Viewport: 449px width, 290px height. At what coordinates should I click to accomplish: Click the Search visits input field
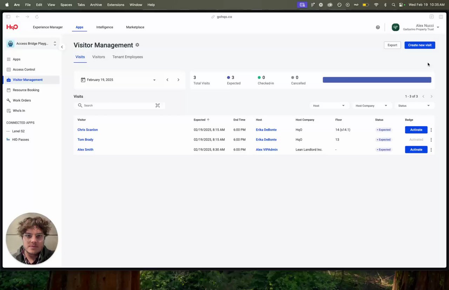click(x=119, y=106)
